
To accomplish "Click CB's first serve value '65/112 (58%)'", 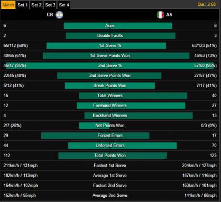I will (x=16, y=46).
